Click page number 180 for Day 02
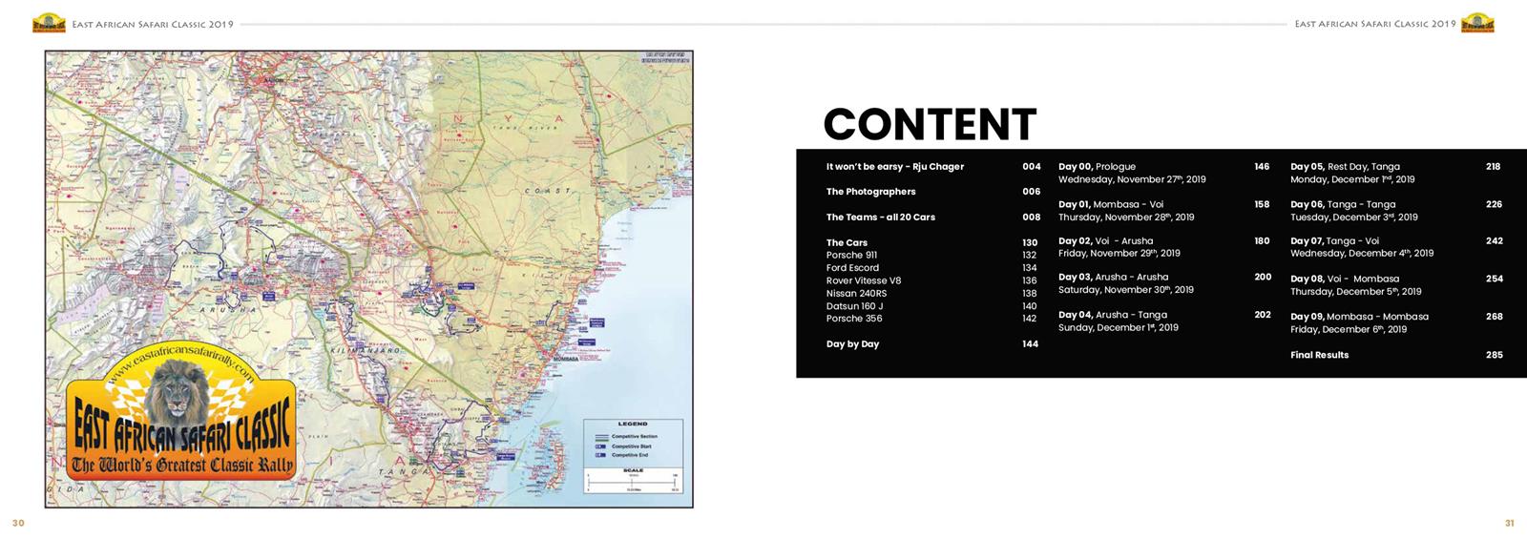 [x=1262, y=241]
